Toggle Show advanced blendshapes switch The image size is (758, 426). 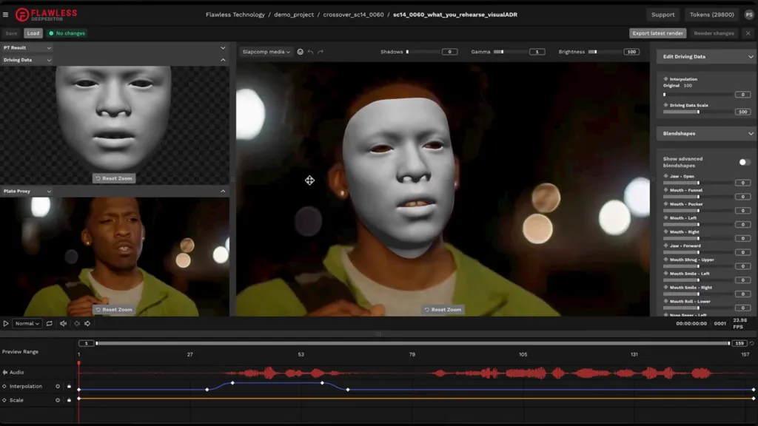[x=744, y=162]
